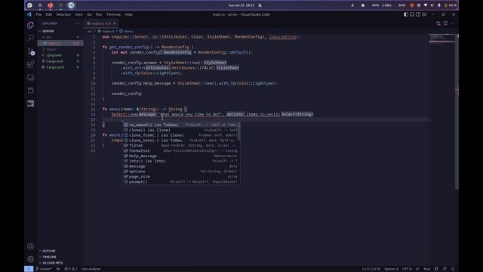This screenshot has height=272, width=483.
Task: Select the message suggestion
Action: coord(181,166)
